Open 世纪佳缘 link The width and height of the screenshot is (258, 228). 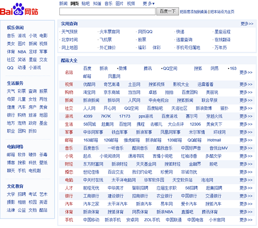(x=91, y=172)
